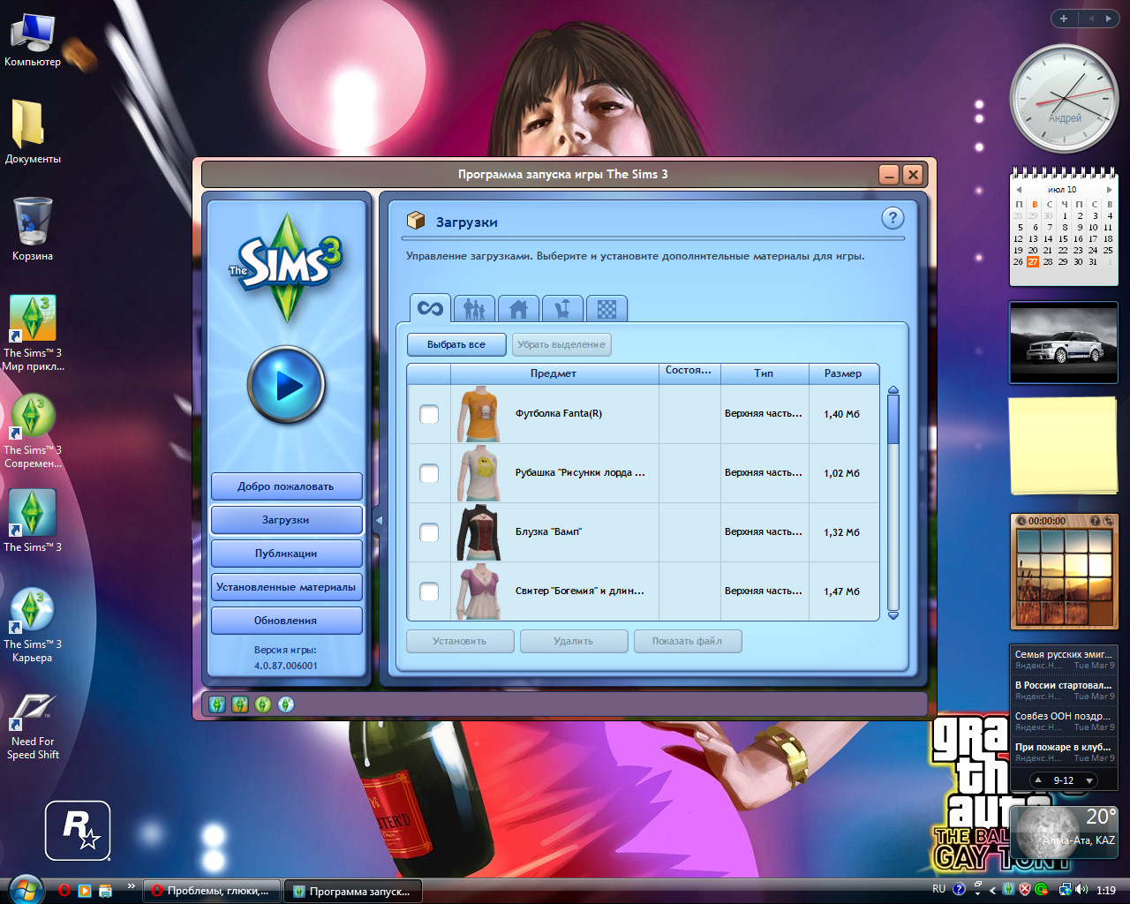The width and height of the screenshot is (1130, 904).
Task: Click the orange expansion pack icon in launcher bottom bar
Action: [x=240, y=704]
